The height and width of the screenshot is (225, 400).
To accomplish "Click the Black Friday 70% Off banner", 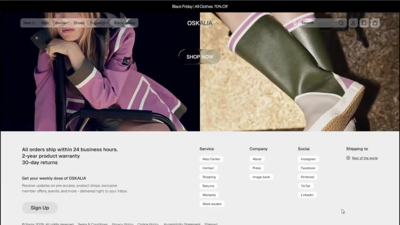I will point(200,6).
